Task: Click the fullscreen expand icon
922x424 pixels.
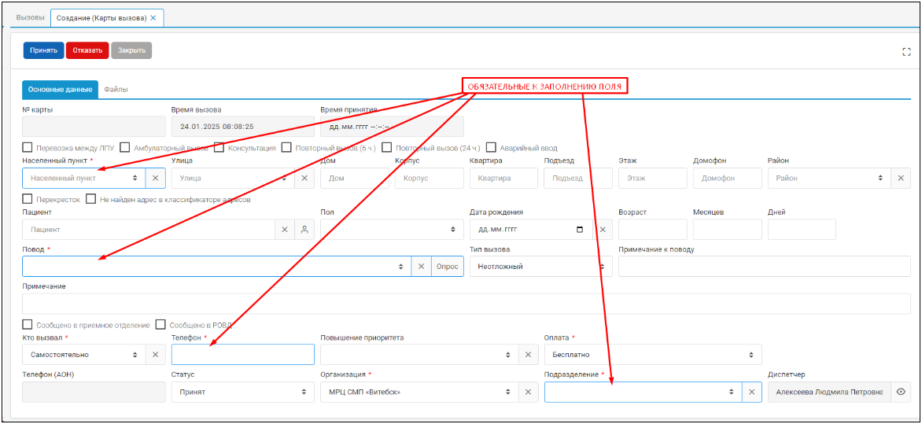Action: 906,52
